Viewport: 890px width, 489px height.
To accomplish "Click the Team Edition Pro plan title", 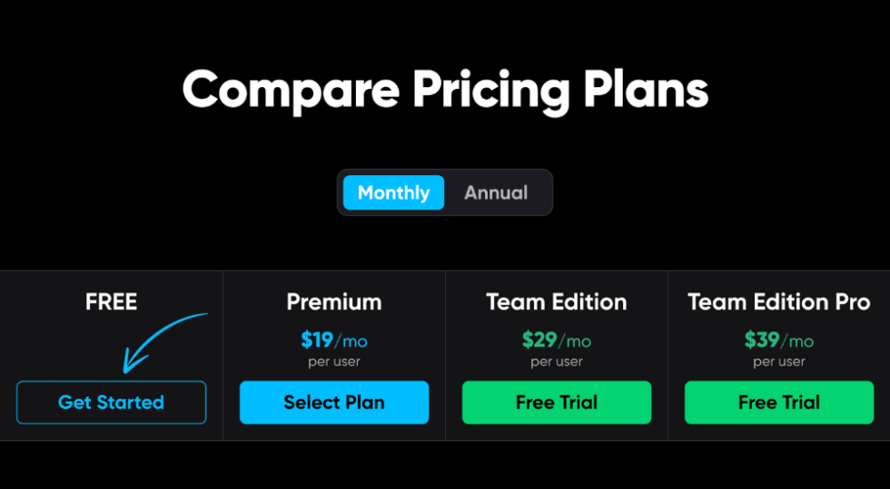I will coord(779,302).
